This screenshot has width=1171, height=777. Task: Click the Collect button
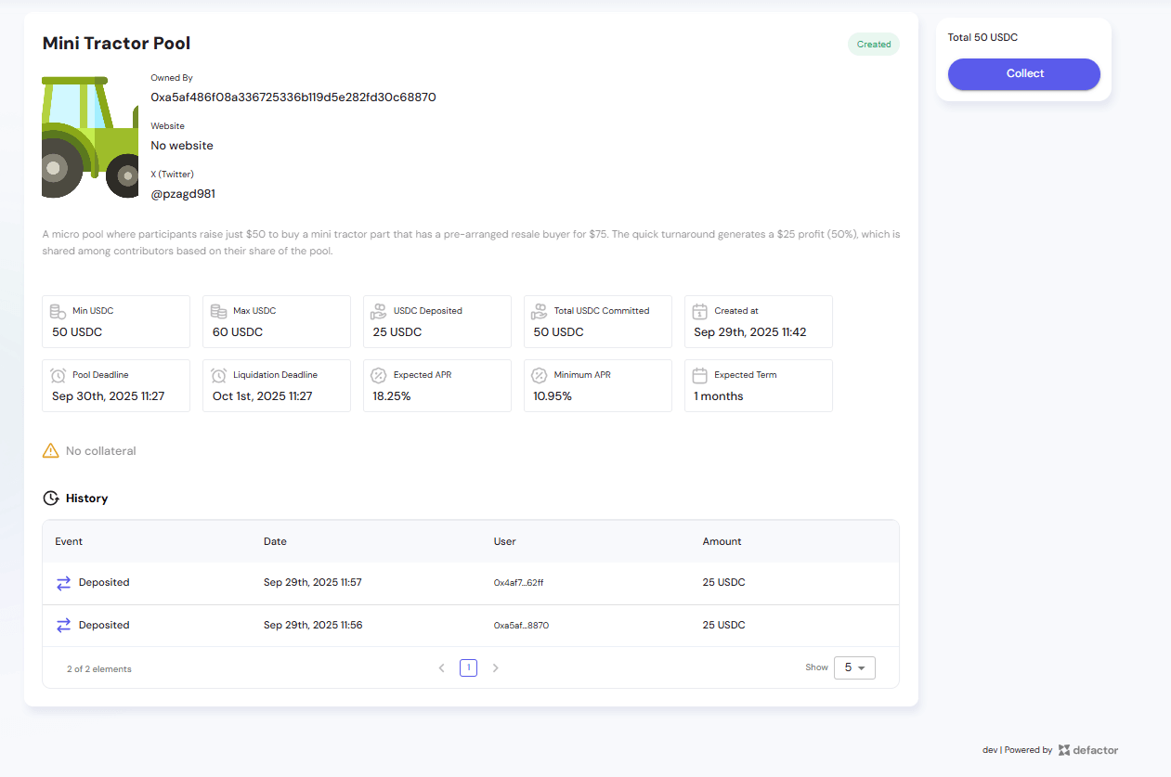[1023, 74]
